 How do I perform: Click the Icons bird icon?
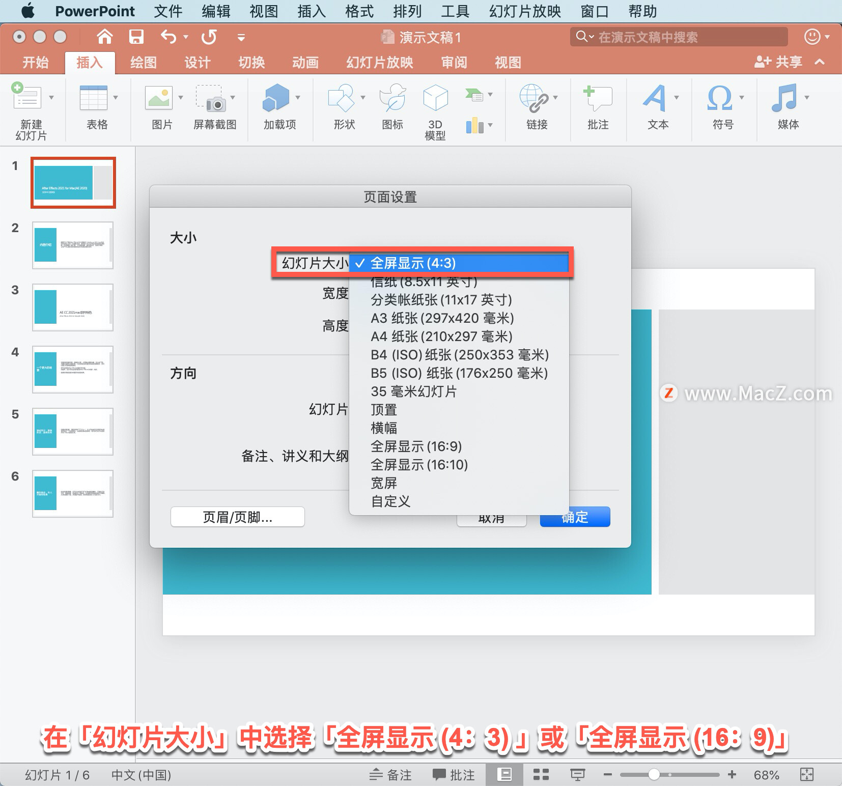tap(393, 98)
